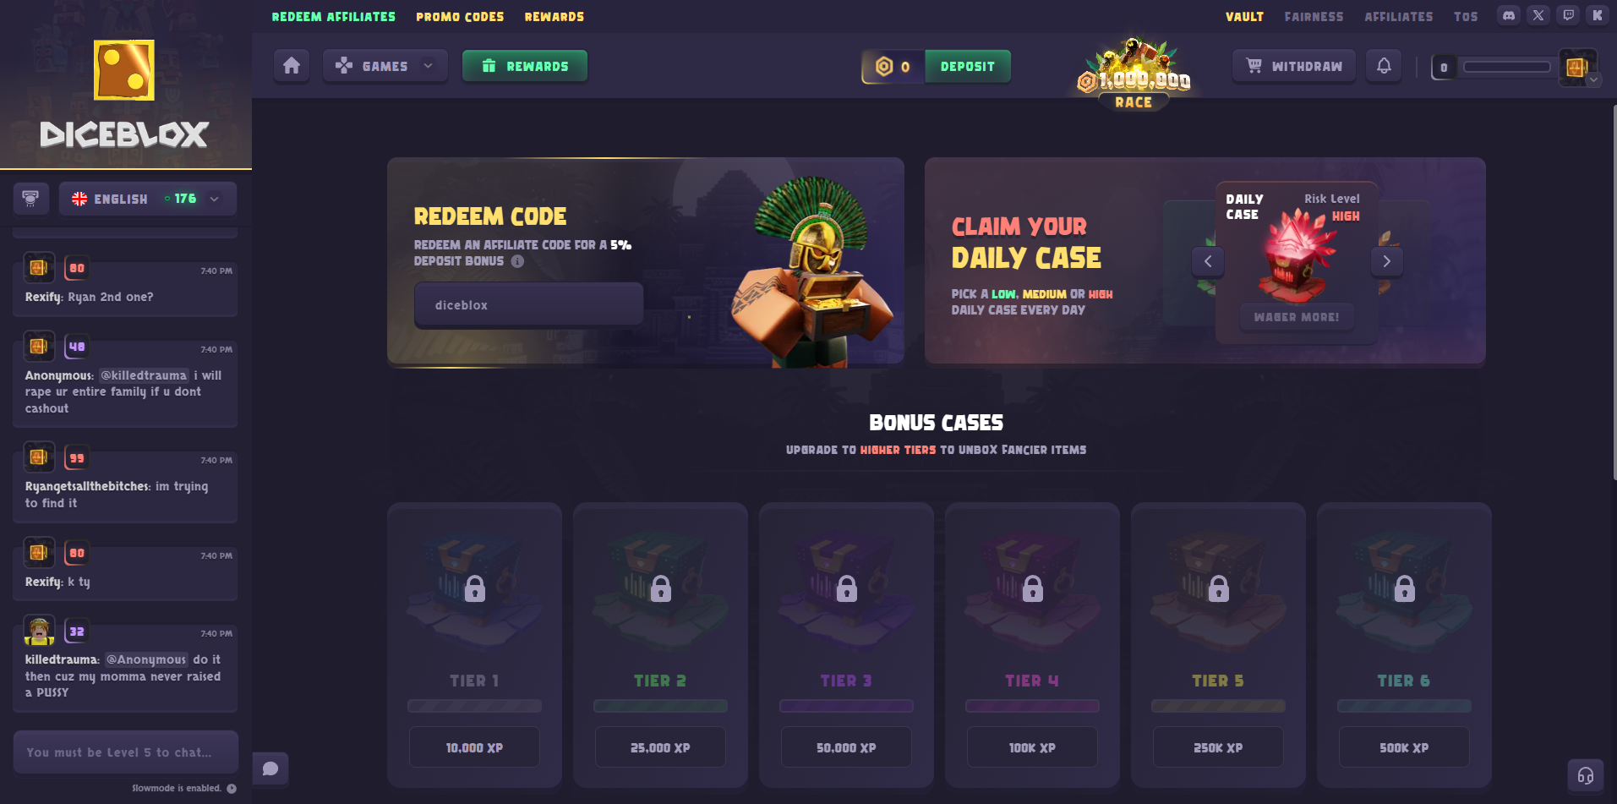This screenshot has width=1617, height=804.
Task: Open the Kick icon link
Action: coord(1598,15)
